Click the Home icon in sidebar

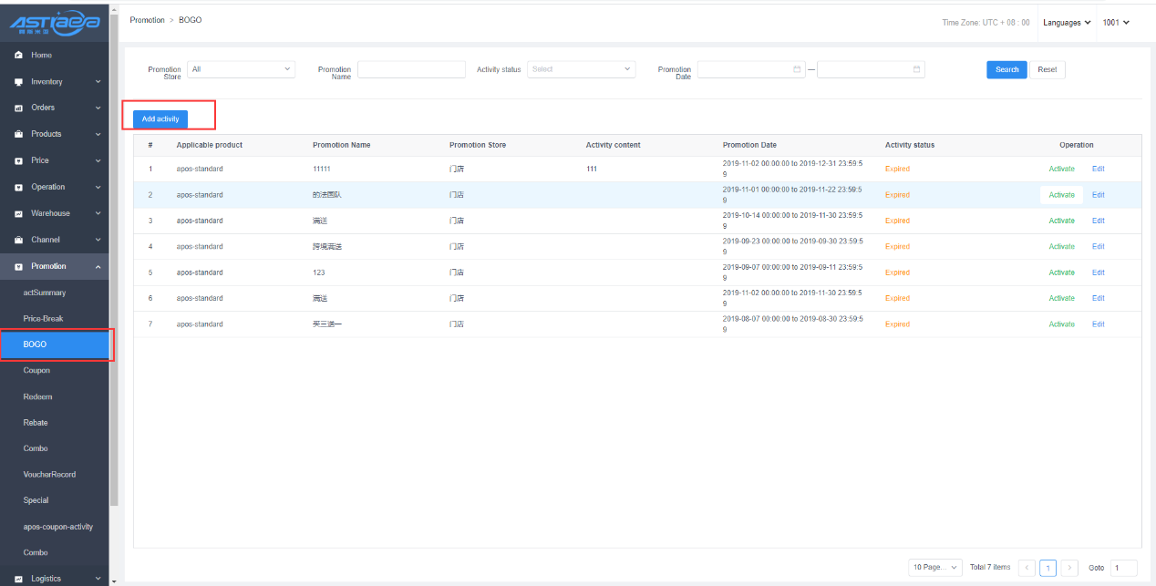pos(19,56)
